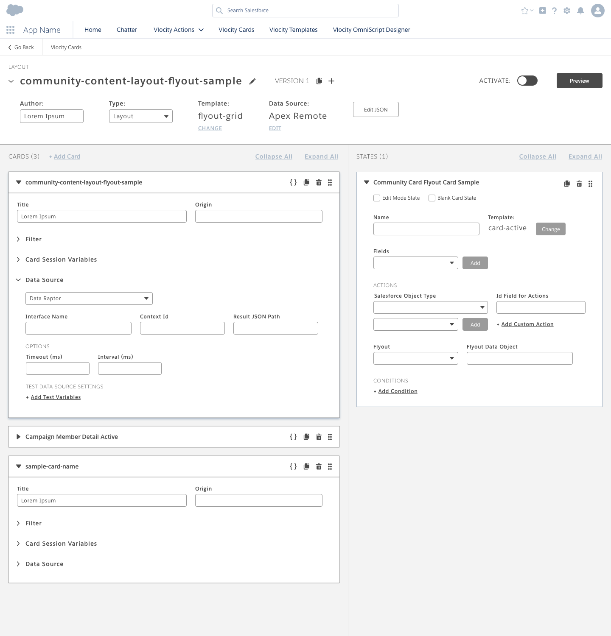Click drag handle of Campaign Member Detail Active
611x636 pixels.
pyautogui.click(x=330, y=437)
